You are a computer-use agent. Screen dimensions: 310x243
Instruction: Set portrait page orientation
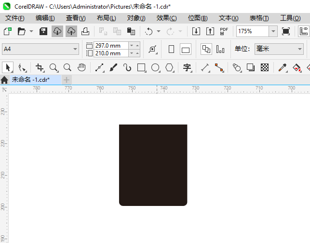coord(172,49)
